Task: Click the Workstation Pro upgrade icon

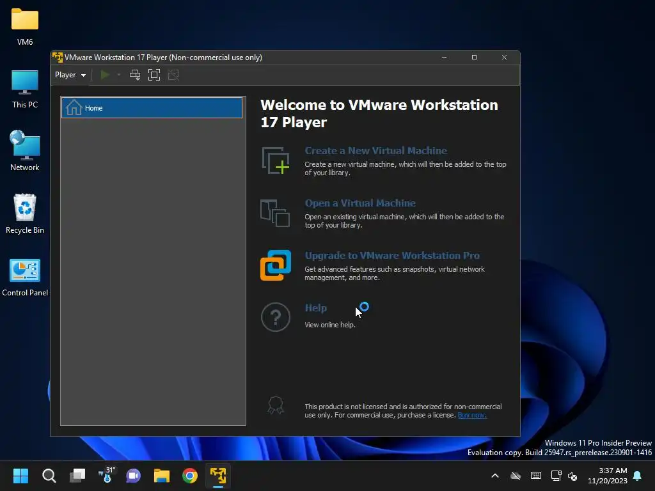Action: (276, 265)
